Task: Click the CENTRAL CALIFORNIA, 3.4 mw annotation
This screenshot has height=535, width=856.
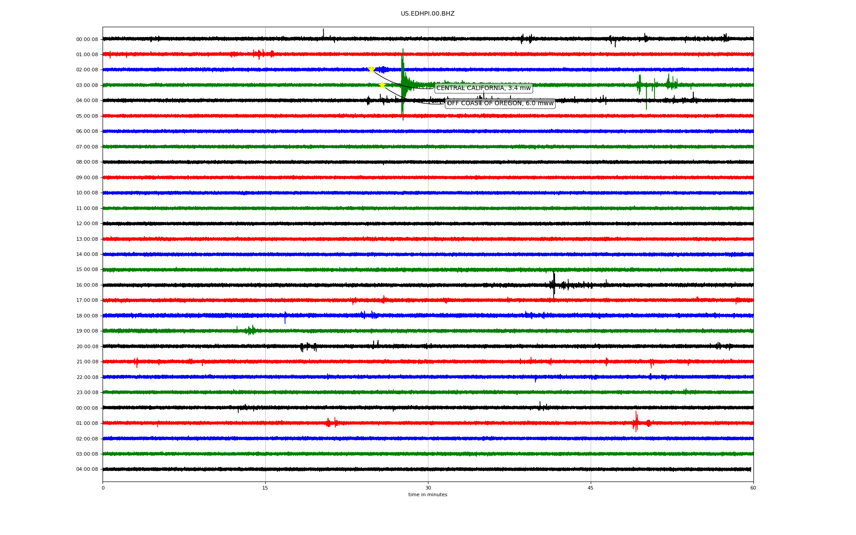Action: (483, 88)
